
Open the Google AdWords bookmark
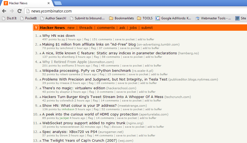point(173,18)
